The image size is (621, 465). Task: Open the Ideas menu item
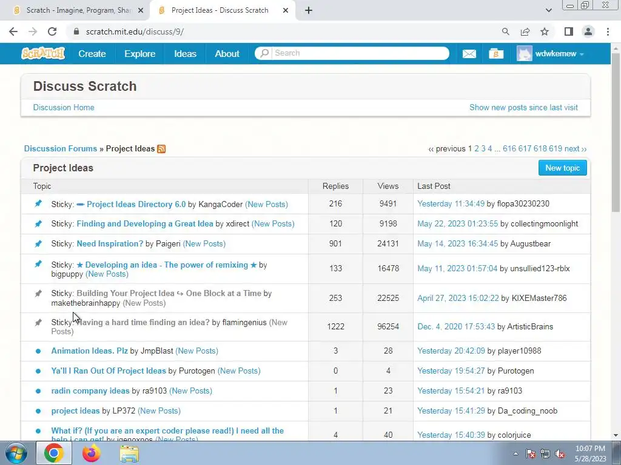pos(186,54)
